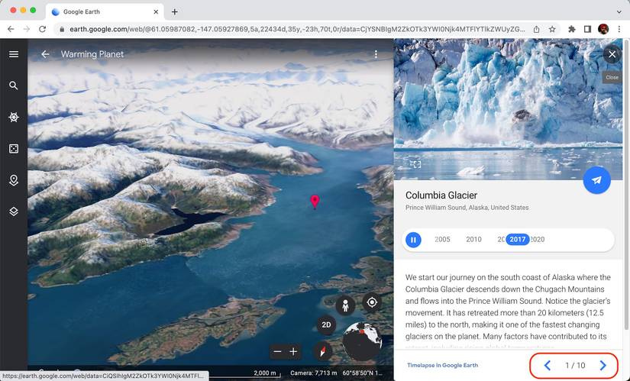Open the search tool in sidebar
This screenshot has height=381, width=630.
14,86
